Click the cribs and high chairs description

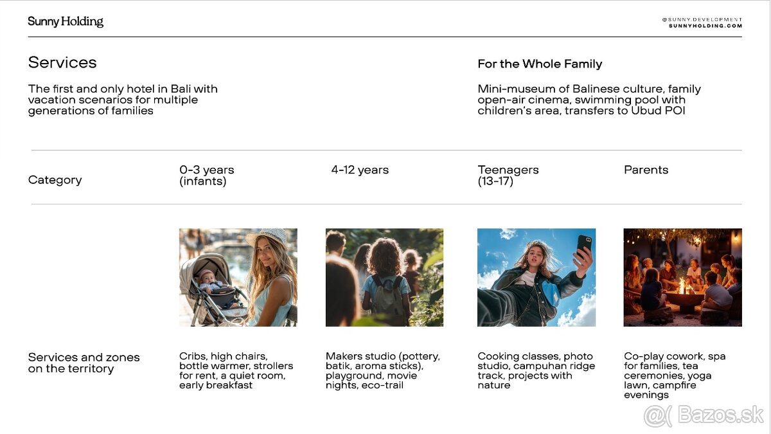click(236, 370)
